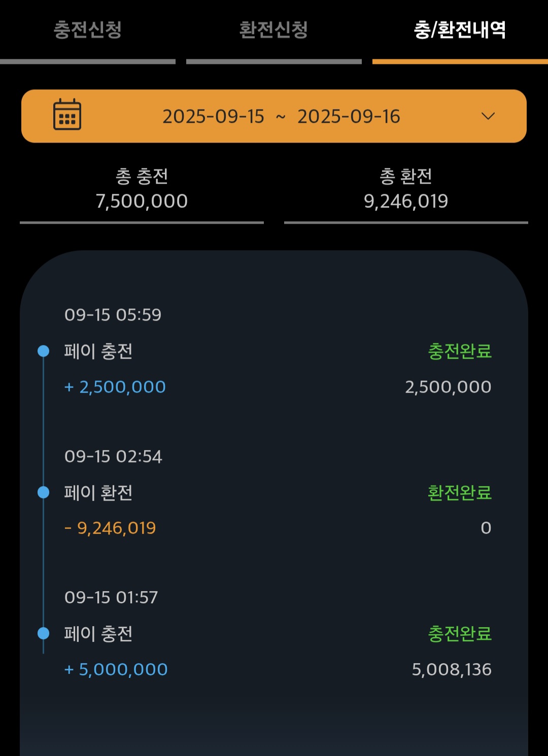The image size is (548, 756).
Task: Open the 총 환전 9,246,019 summary
Action: (406, 189)
